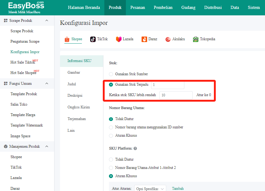The width and height of the screenshot is (265, 191).
Task: Switch to the Lazada tab
Action: [x=125, y=39]
